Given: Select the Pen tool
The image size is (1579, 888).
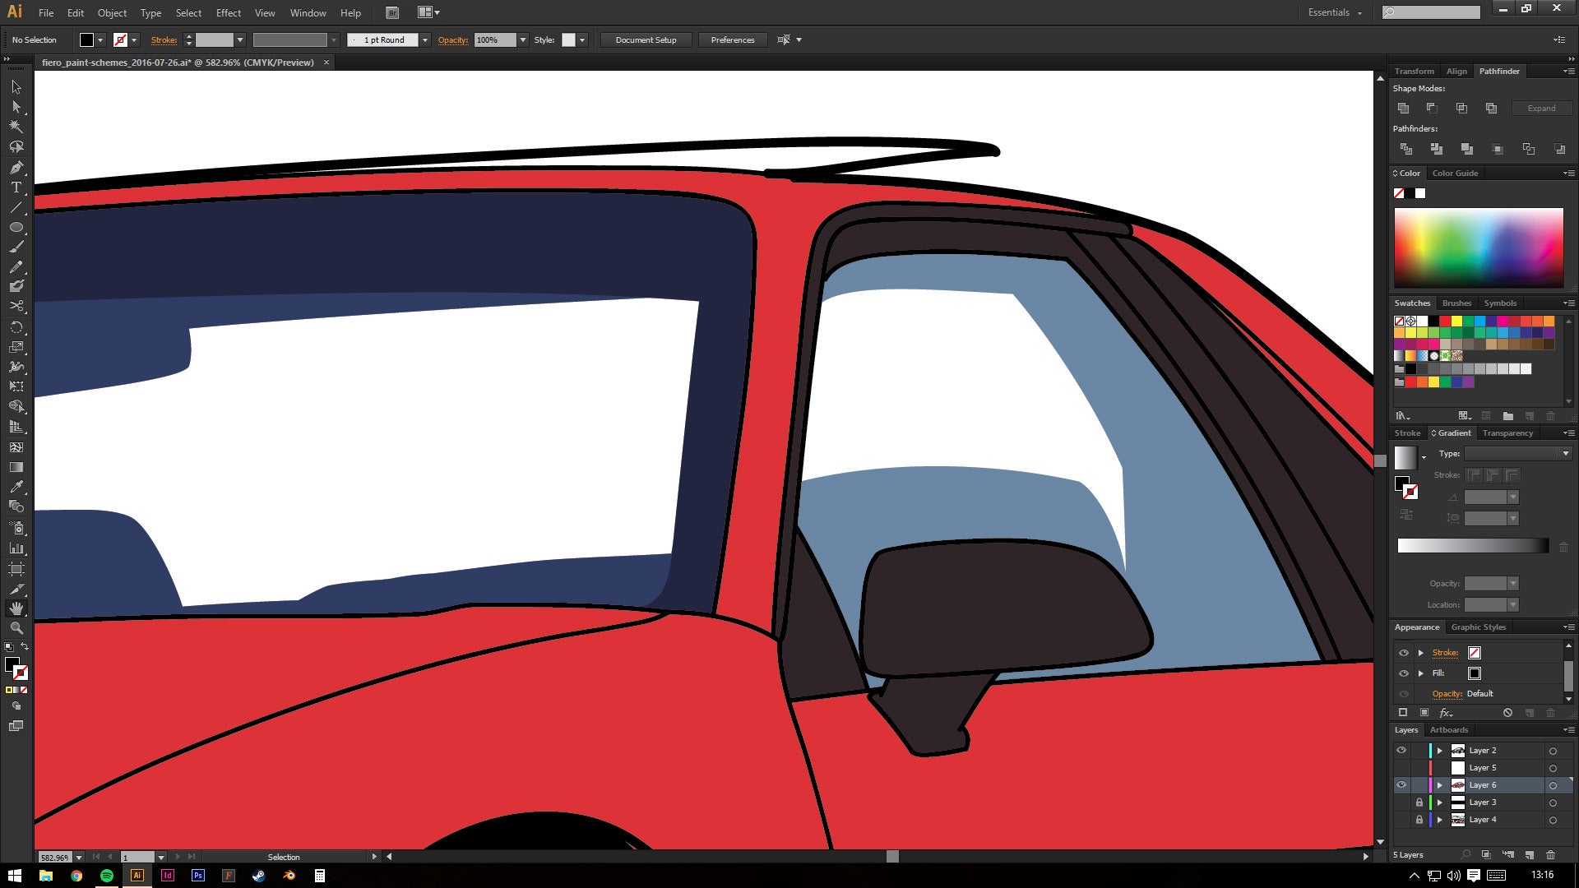Looking at the screenshot, I should pyautogui.click(x=16, y=168).
